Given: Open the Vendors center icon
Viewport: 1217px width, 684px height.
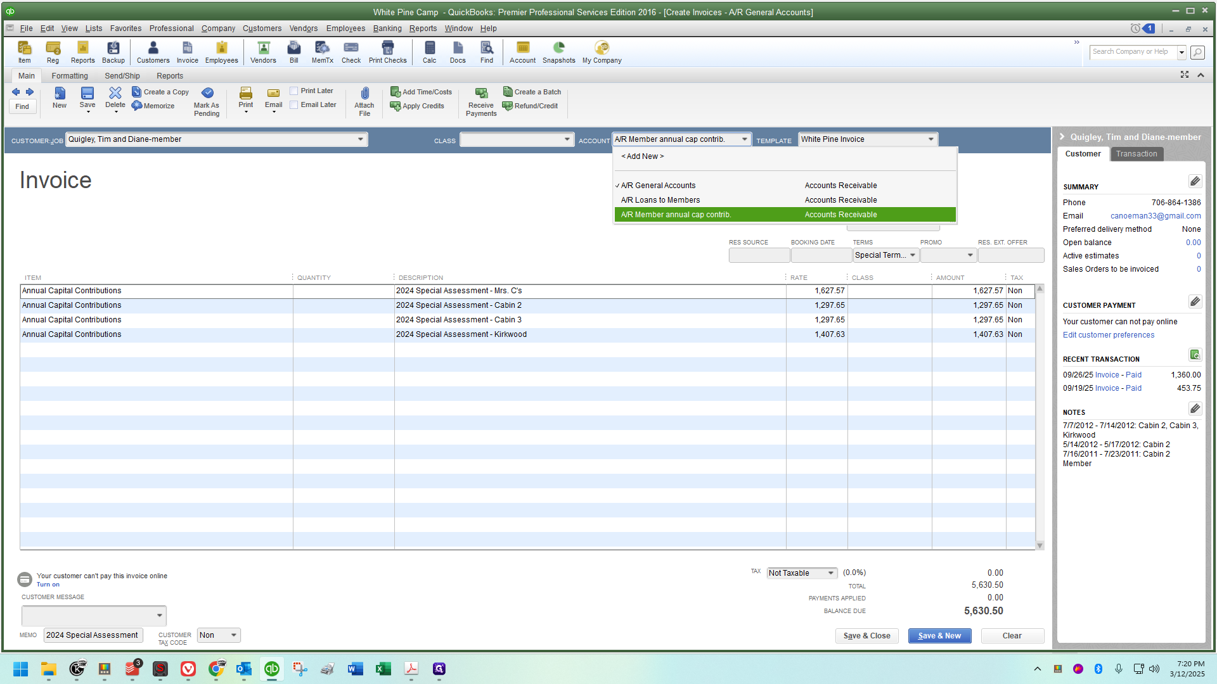Looking at the screenshot, I should pyautogui.click(x=263, y=52).
